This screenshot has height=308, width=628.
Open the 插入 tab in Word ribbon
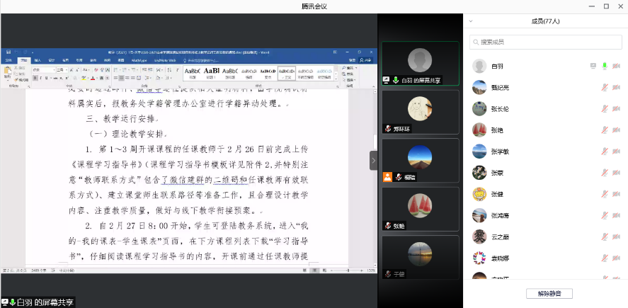click(x=38, y=61)
